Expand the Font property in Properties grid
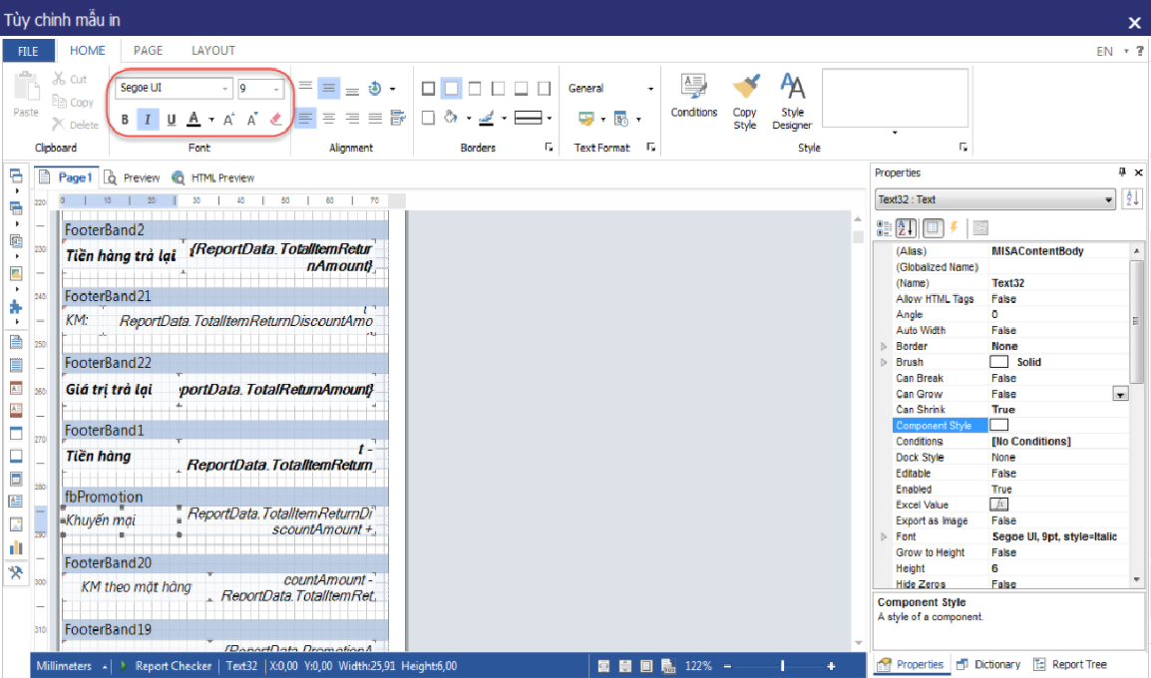Screen dimensions: 1151x678 [883, 536]
